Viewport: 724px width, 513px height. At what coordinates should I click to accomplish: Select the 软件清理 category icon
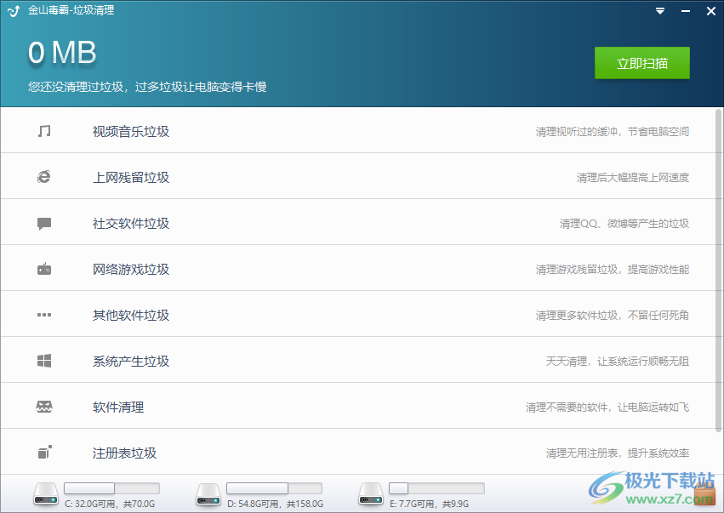point(45,406)
